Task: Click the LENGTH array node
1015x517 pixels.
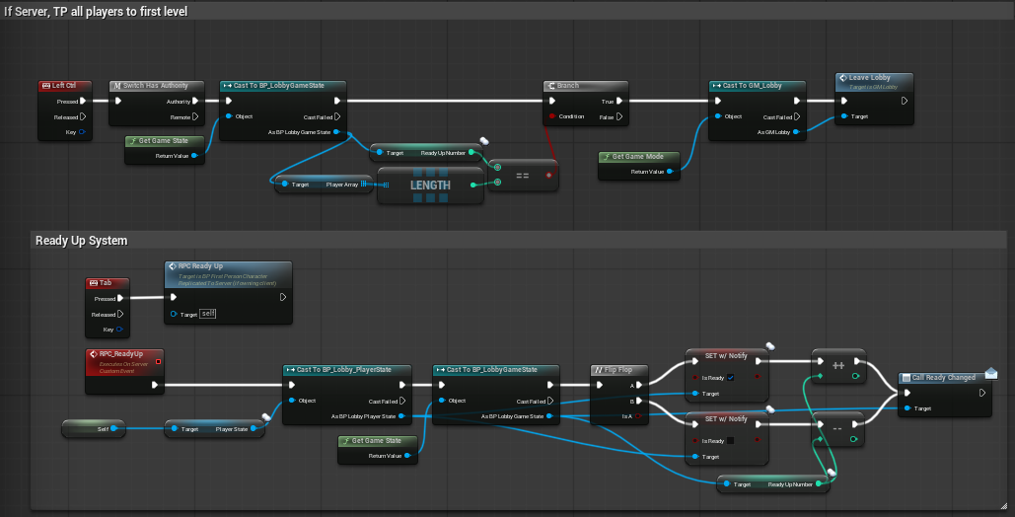Action: pos(430,185)
